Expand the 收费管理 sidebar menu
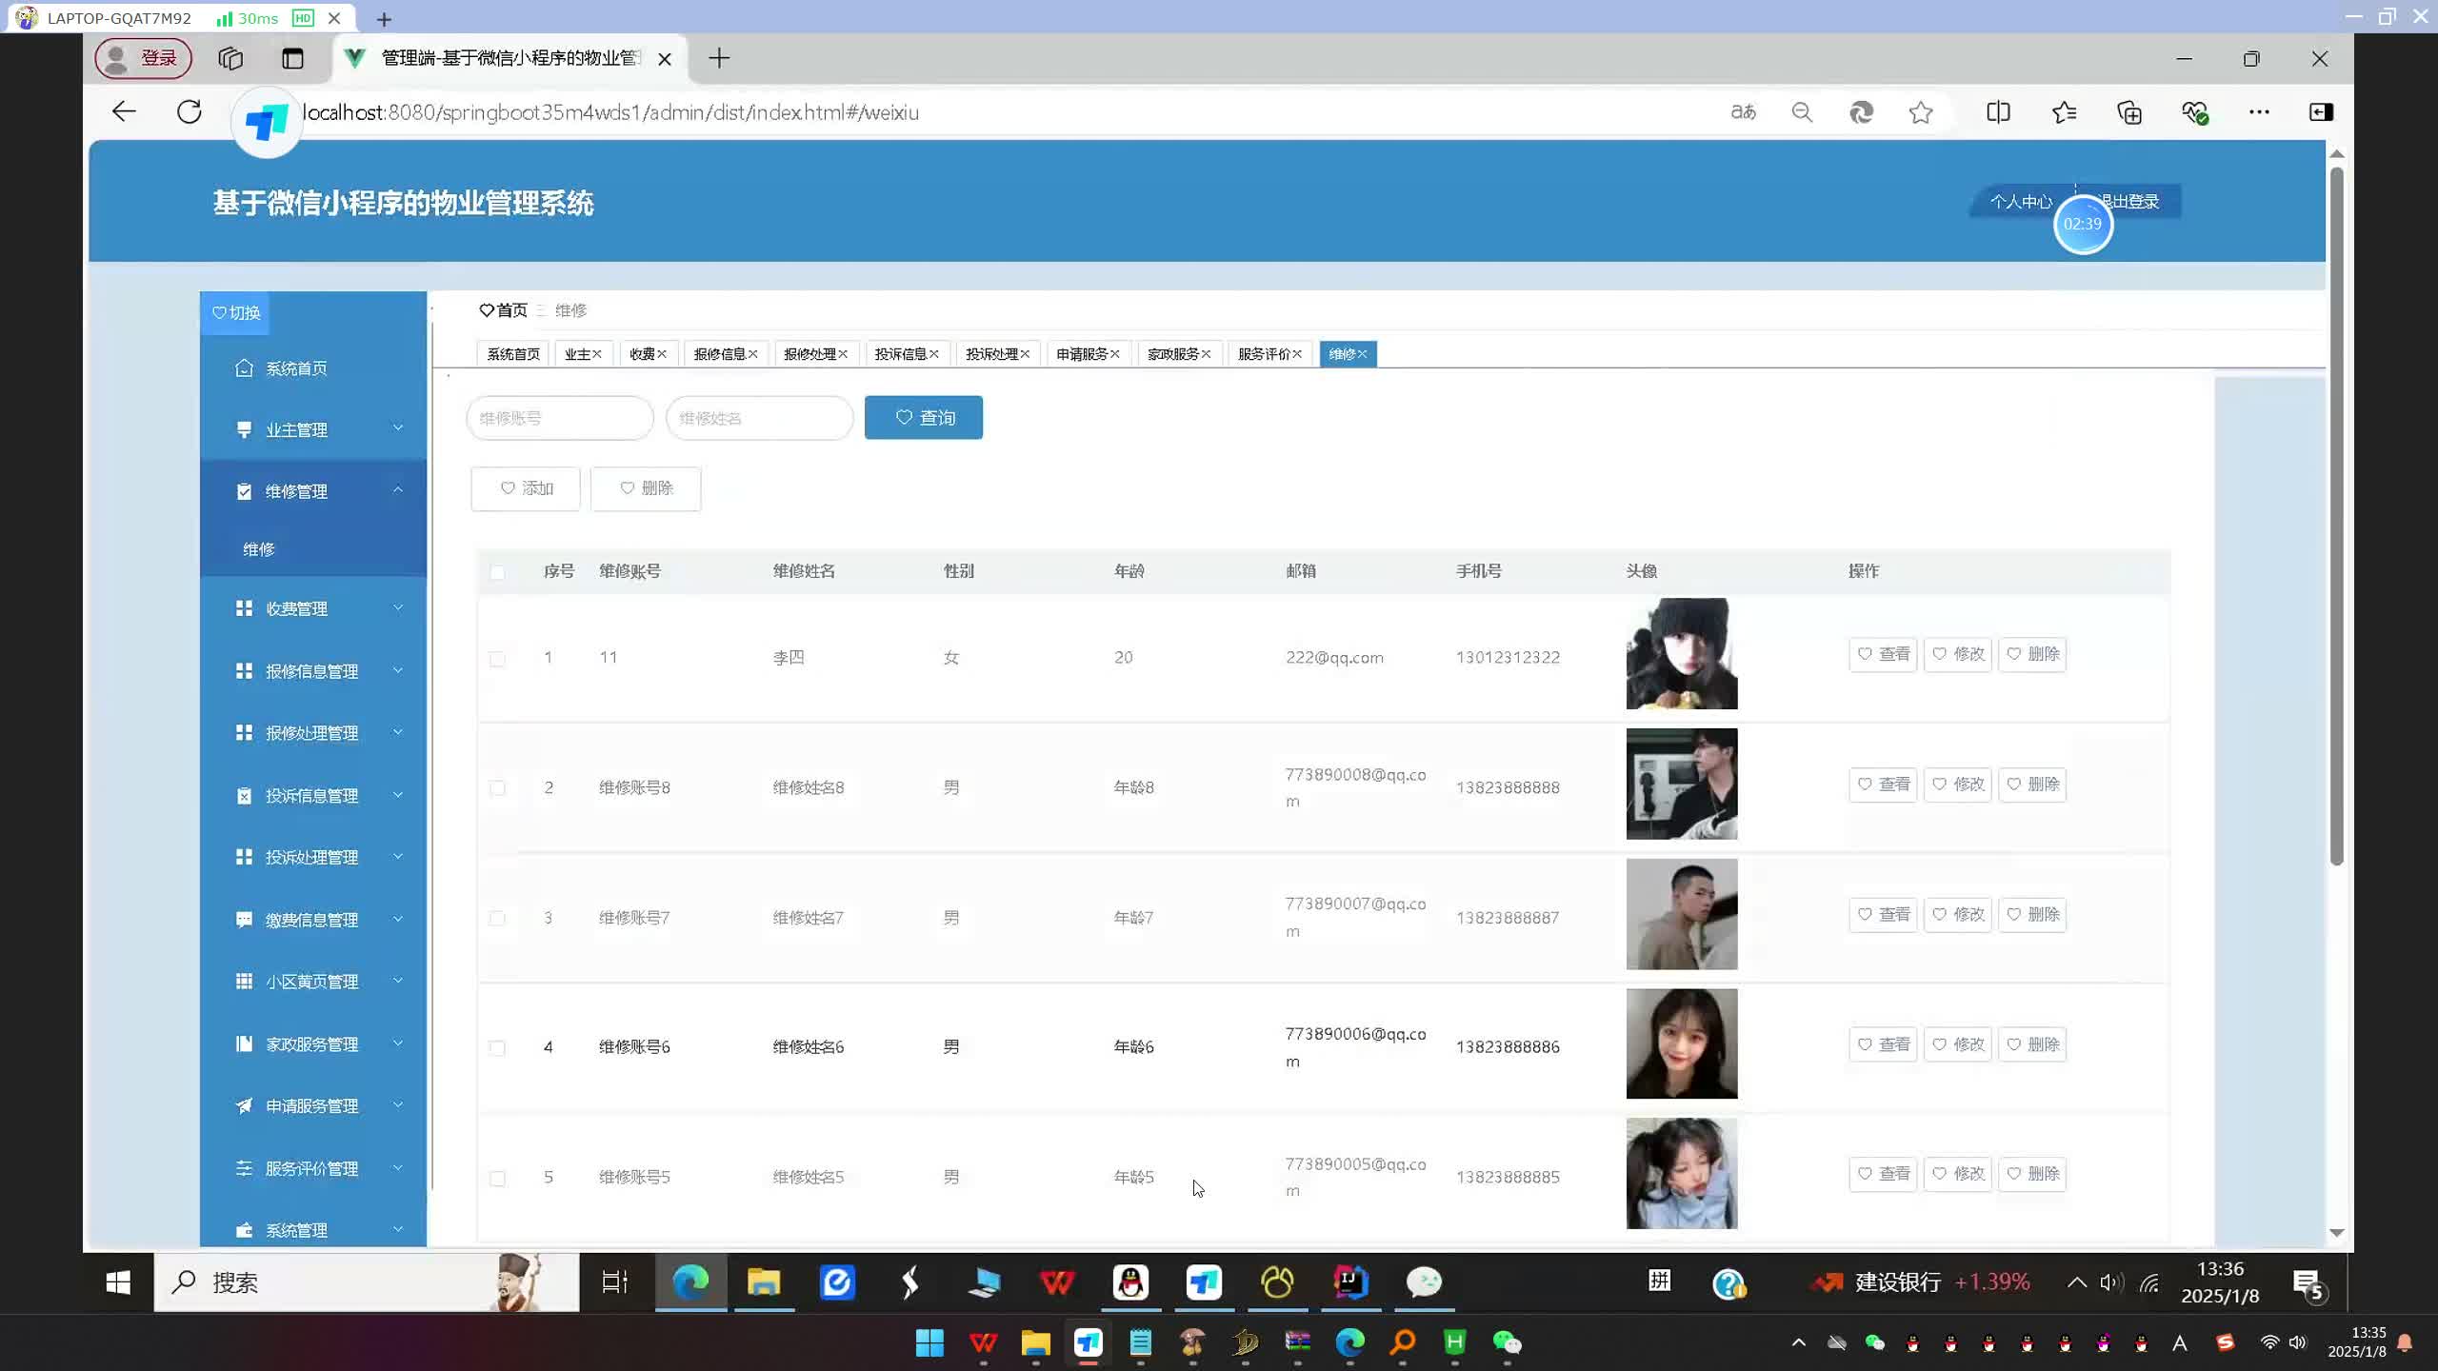The width and height of the screenshot is (2438, 1371). click(312, 608)
